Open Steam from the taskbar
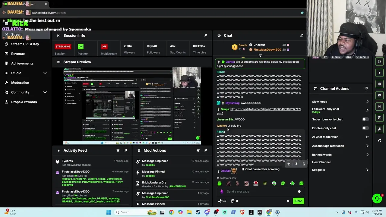Image resolution: width=386 pixels, height=217 pixels. [x=198, y=212]
